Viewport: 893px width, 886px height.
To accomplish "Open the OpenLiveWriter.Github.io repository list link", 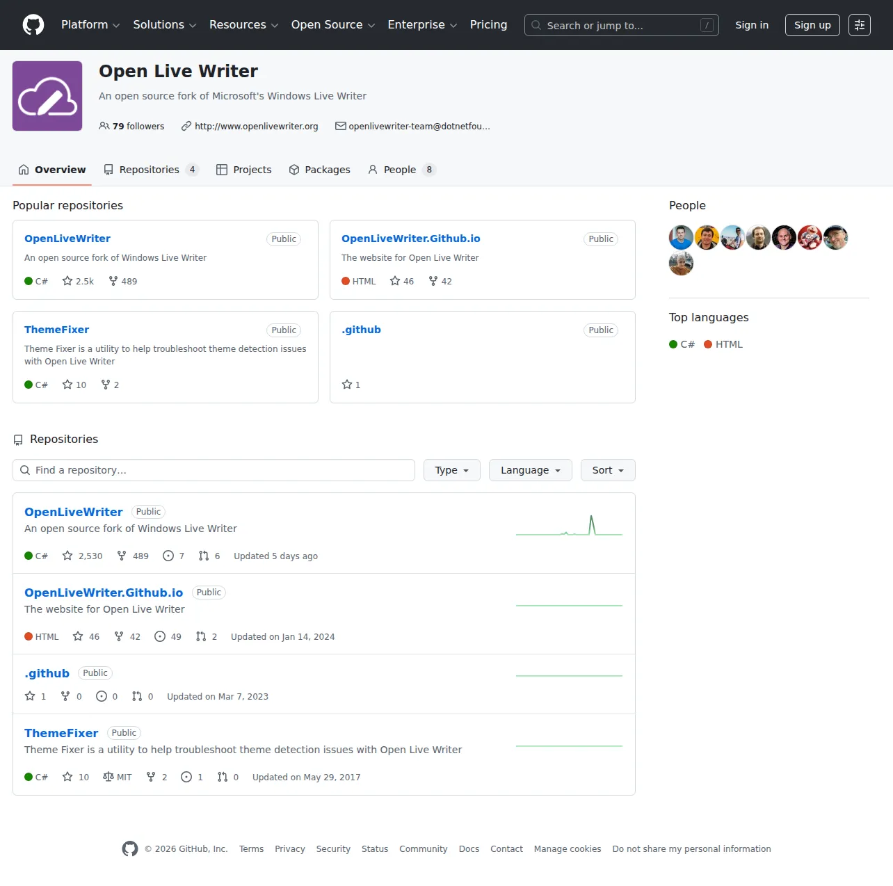I will (104, 593).
